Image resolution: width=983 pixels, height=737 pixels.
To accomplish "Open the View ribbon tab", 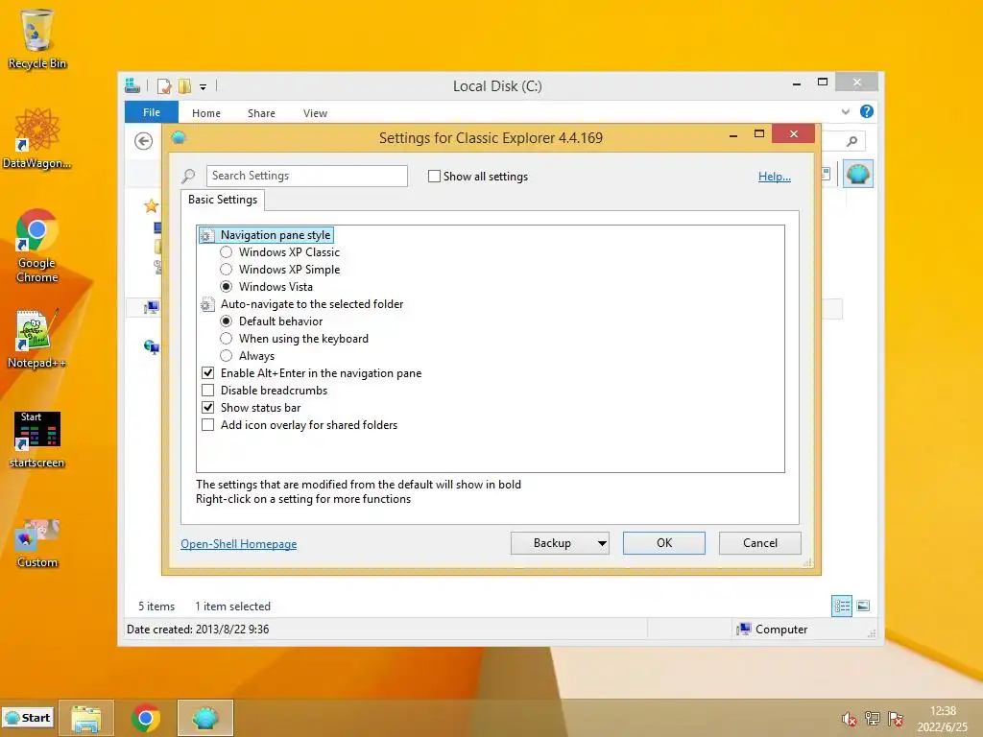I will [315, 113].
